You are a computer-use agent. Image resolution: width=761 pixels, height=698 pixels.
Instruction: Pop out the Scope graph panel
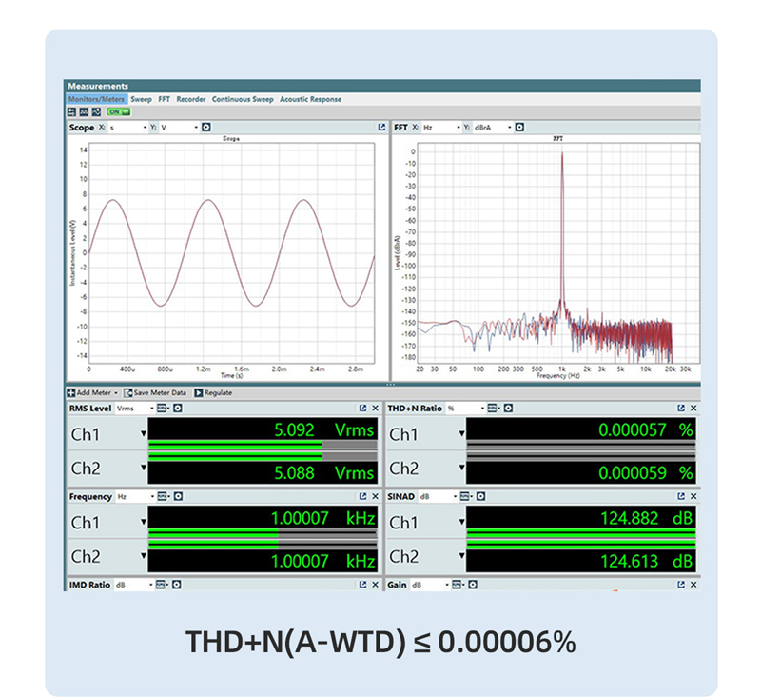click(381, 127)
